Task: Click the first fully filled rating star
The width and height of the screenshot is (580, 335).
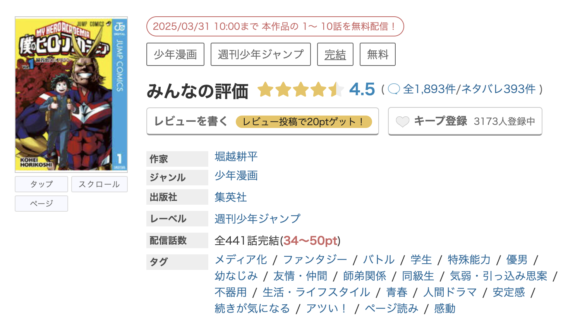Action: 265,90
